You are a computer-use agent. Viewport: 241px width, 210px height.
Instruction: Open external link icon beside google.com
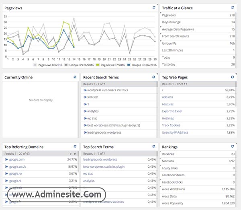tap(6, 160)
